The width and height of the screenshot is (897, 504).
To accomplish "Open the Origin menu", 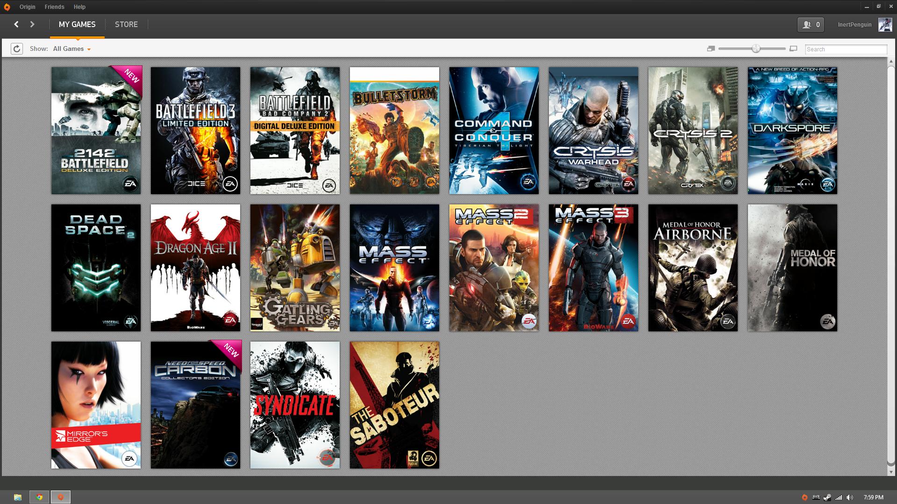I will (x=28, y=7).
